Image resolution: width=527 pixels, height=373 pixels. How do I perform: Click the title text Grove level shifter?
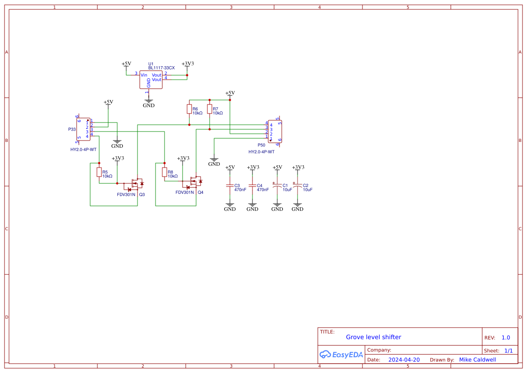coord(373,337)
